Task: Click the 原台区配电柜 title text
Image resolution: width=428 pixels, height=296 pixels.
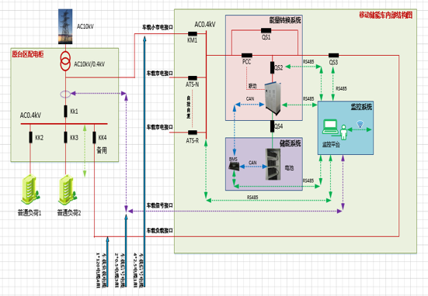Action: [27, 54]
